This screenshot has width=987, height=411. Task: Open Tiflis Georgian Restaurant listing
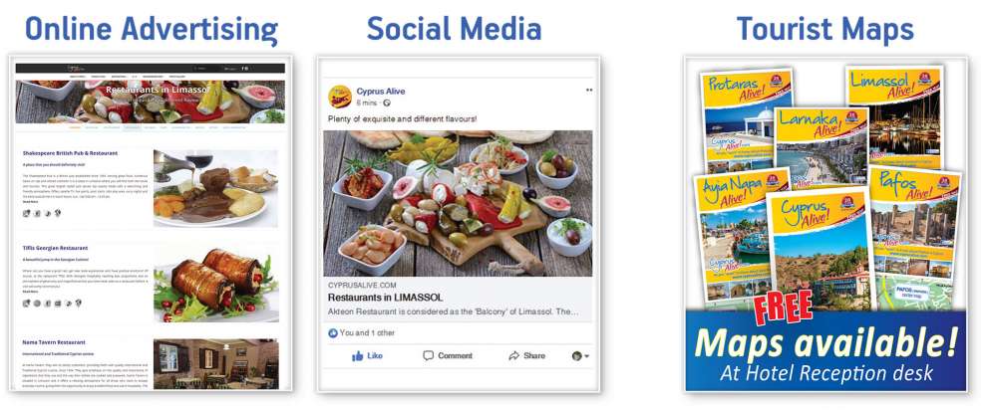[55, 248]
